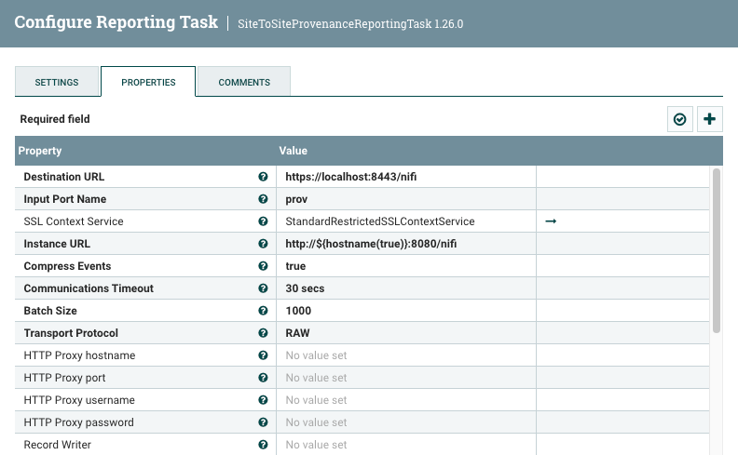The height and width of the screenshot is (455, 738).
Task: Click the properties table vertical scrollbar
Action: pos(716,251)
